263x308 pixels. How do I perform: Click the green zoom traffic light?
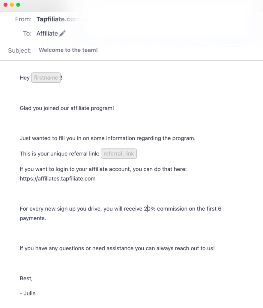coord(19,5)
